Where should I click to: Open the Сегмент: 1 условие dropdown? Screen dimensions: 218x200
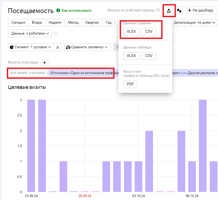(x=31, y=47)
